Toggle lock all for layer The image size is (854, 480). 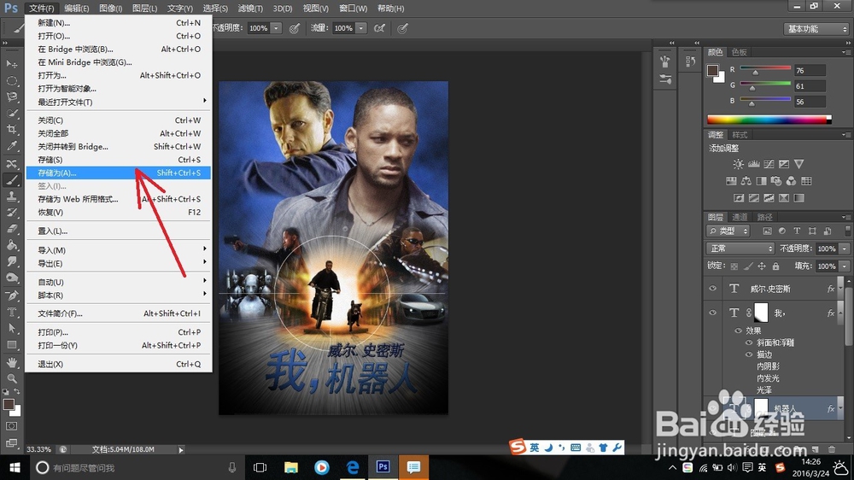coord(775,266)
